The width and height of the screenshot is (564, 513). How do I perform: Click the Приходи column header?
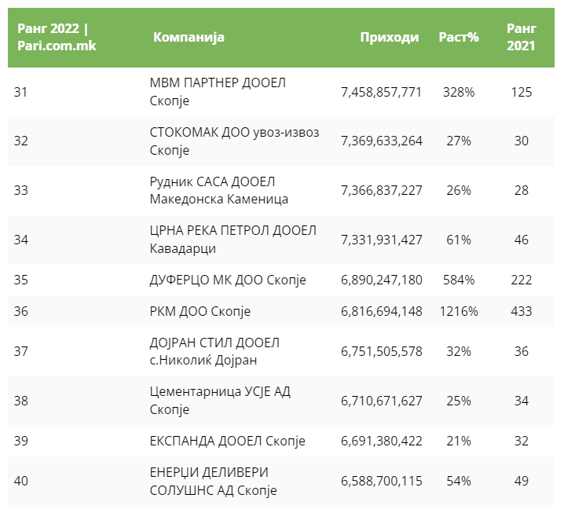point(389,38)
